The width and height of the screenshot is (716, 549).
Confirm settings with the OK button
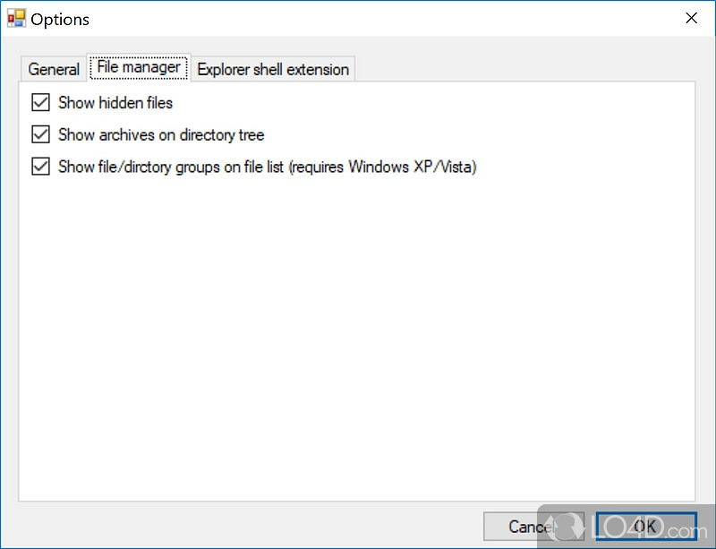646,527
